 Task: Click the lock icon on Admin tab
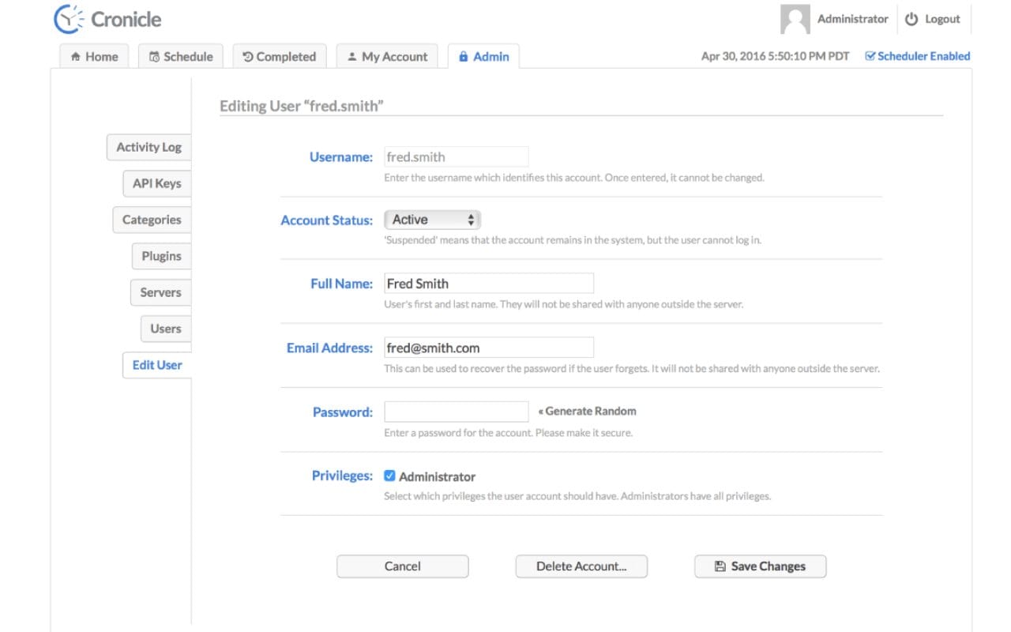pos(464,57)
